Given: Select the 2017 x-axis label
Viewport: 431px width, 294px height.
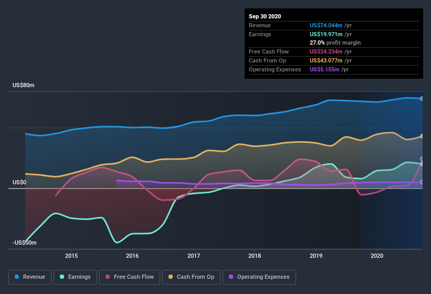Looking at the screenshot, I should coord(194,256).
